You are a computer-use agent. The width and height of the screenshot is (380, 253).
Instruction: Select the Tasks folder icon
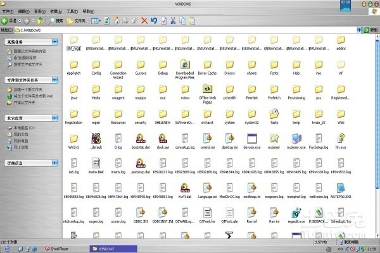274,114
